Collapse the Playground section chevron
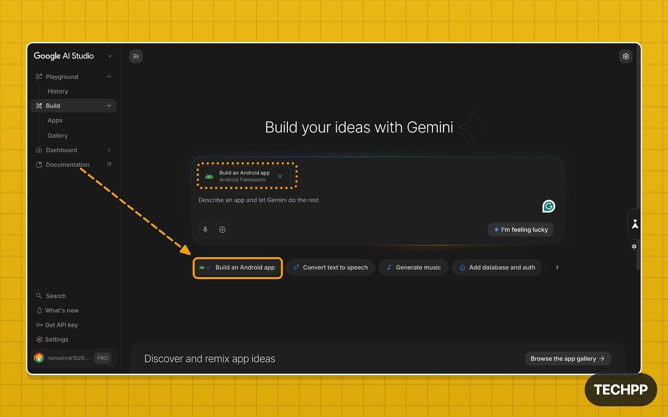The image size is (668, 417). click(x=109, y=77)
